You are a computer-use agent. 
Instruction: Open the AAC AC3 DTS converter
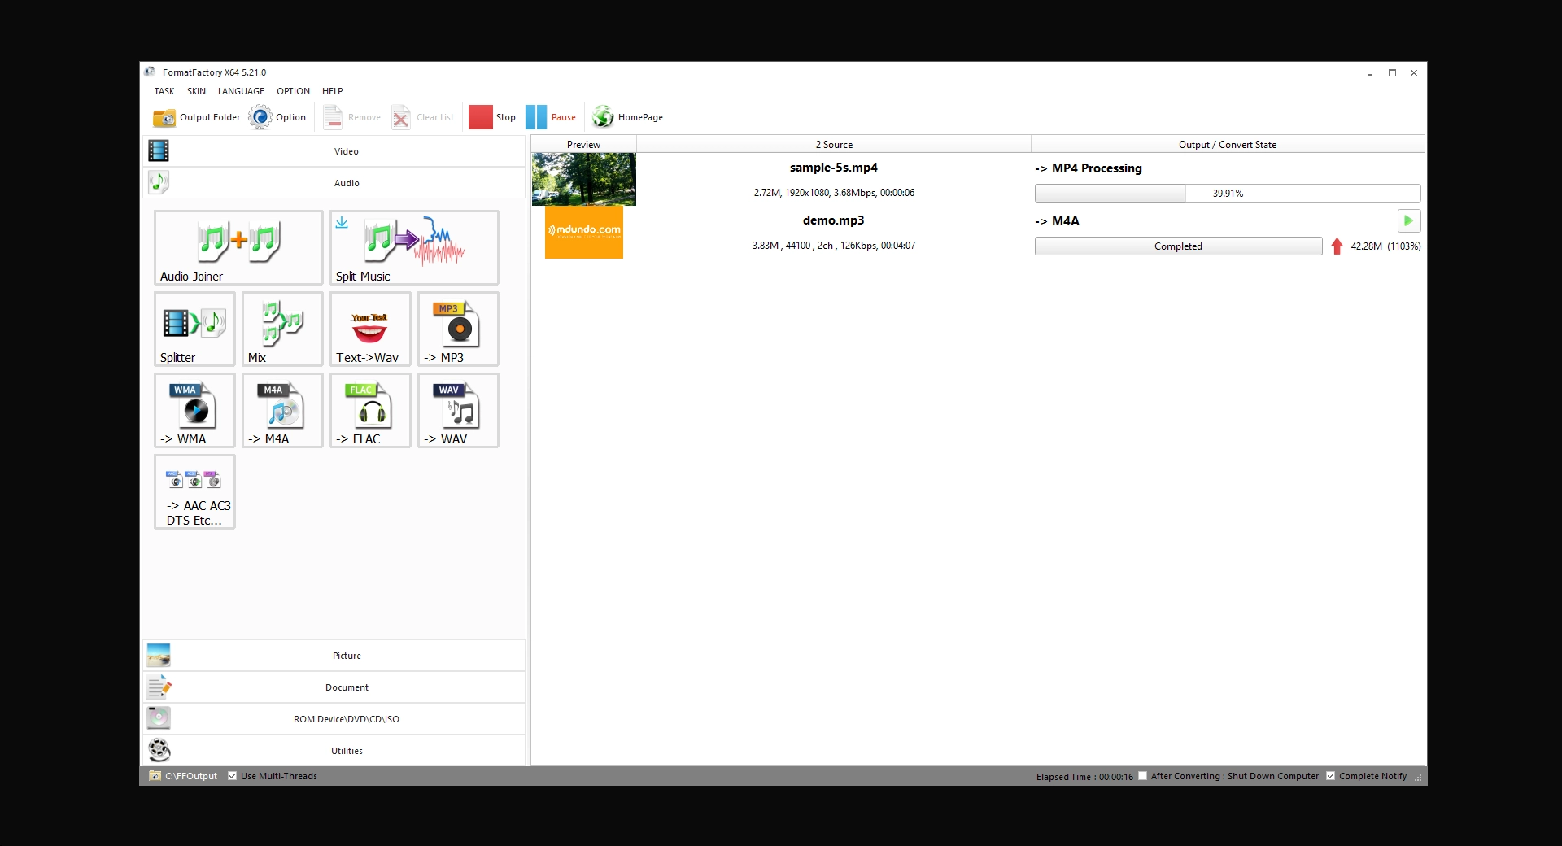(x=194, y=492)
